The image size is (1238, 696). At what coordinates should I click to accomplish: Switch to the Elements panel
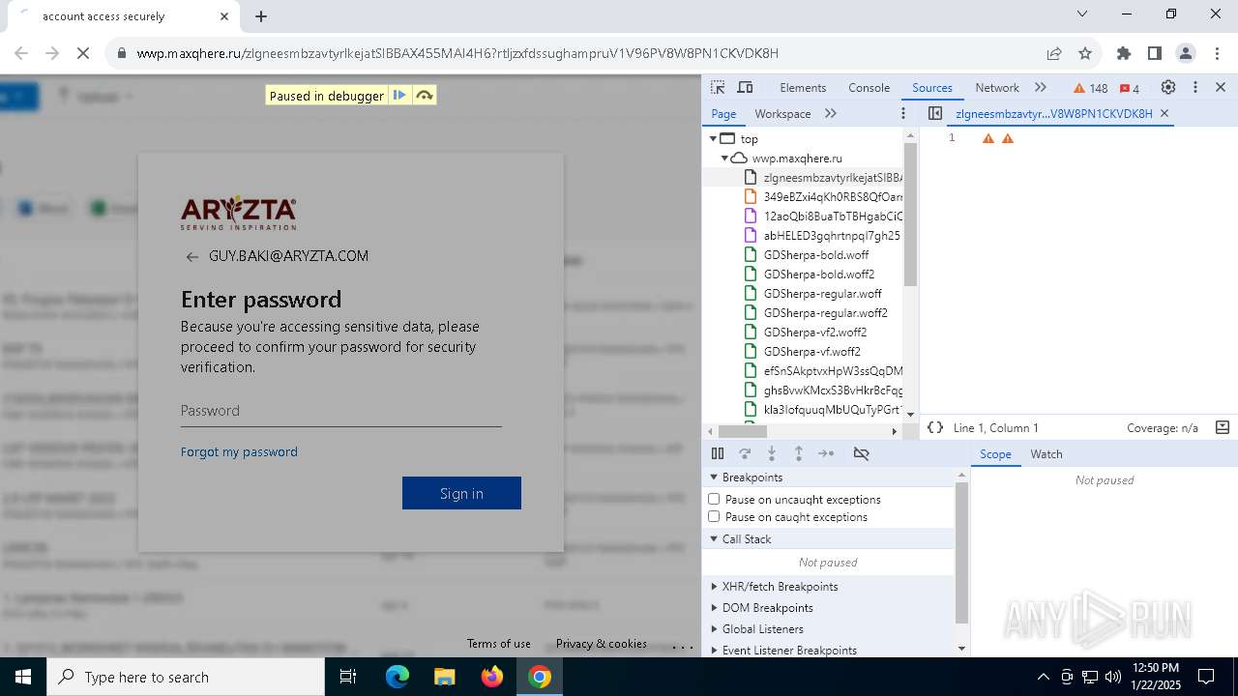click(x=803, y=87)
